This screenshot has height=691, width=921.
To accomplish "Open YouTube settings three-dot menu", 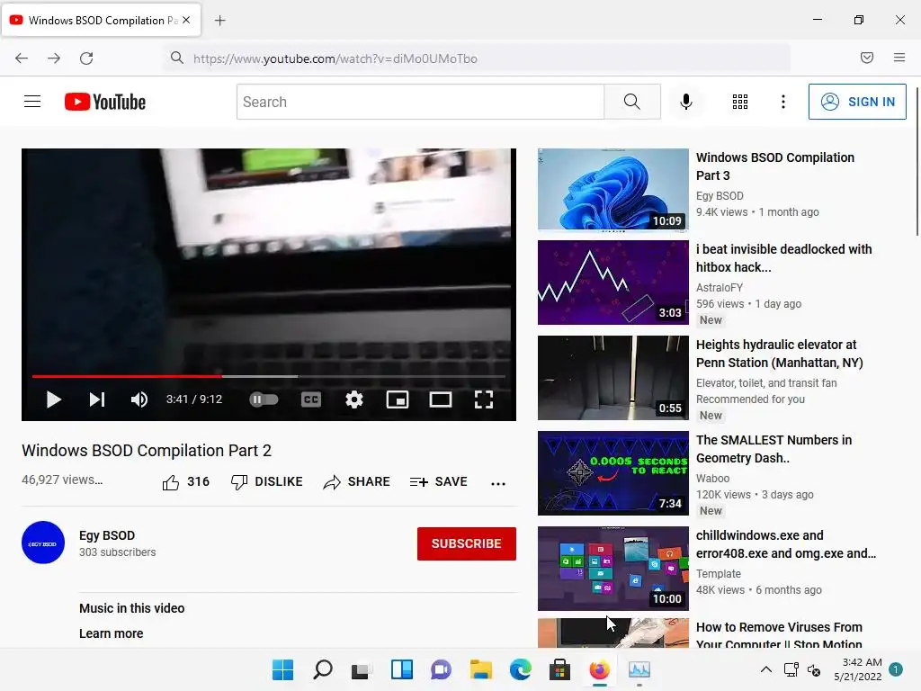I will click(783, 102).
